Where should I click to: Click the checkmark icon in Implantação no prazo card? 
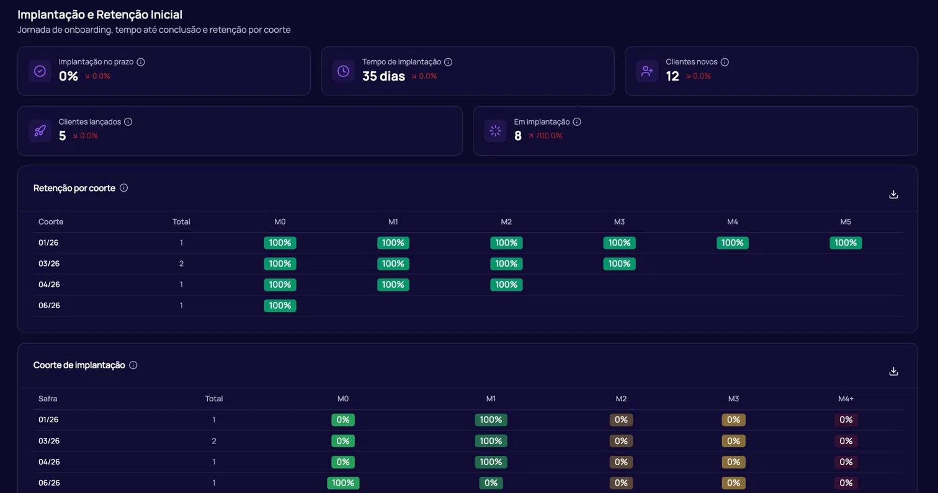[40, 71]
